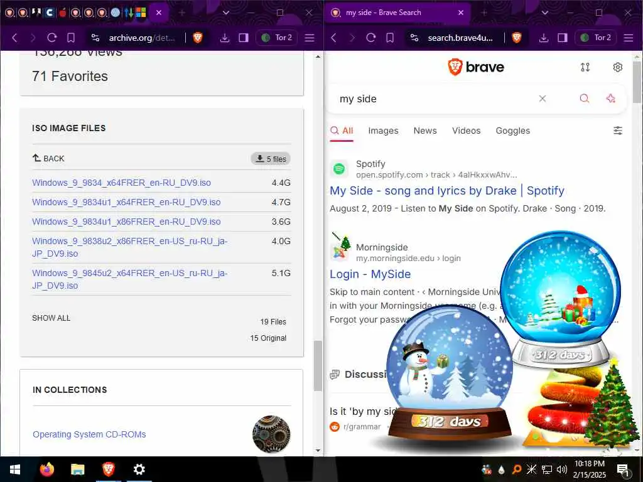This screenshot has height=482, width=643.
Task: Bookmark the archive.org page
Action: click(x=71, y=38)
